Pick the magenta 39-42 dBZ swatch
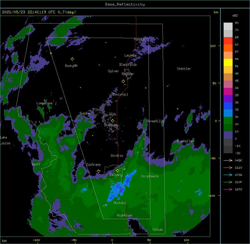250x244 pixels. pos(228,91)
